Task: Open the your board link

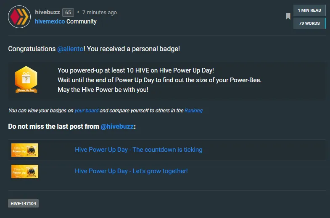Action: [x=87, y=111]
